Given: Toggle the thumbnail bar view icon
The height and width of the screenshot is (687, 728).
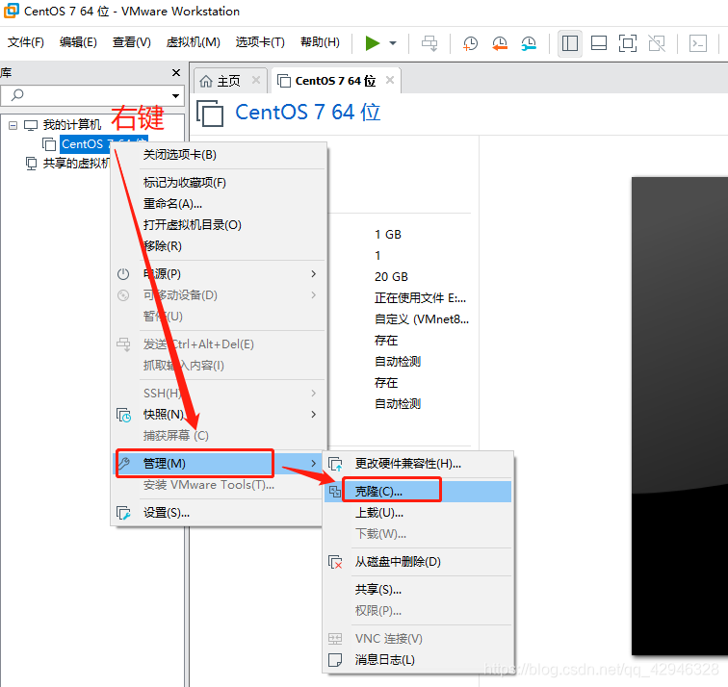Looking at the screenshot, I should pyautogui.click(x=599, y=43).
